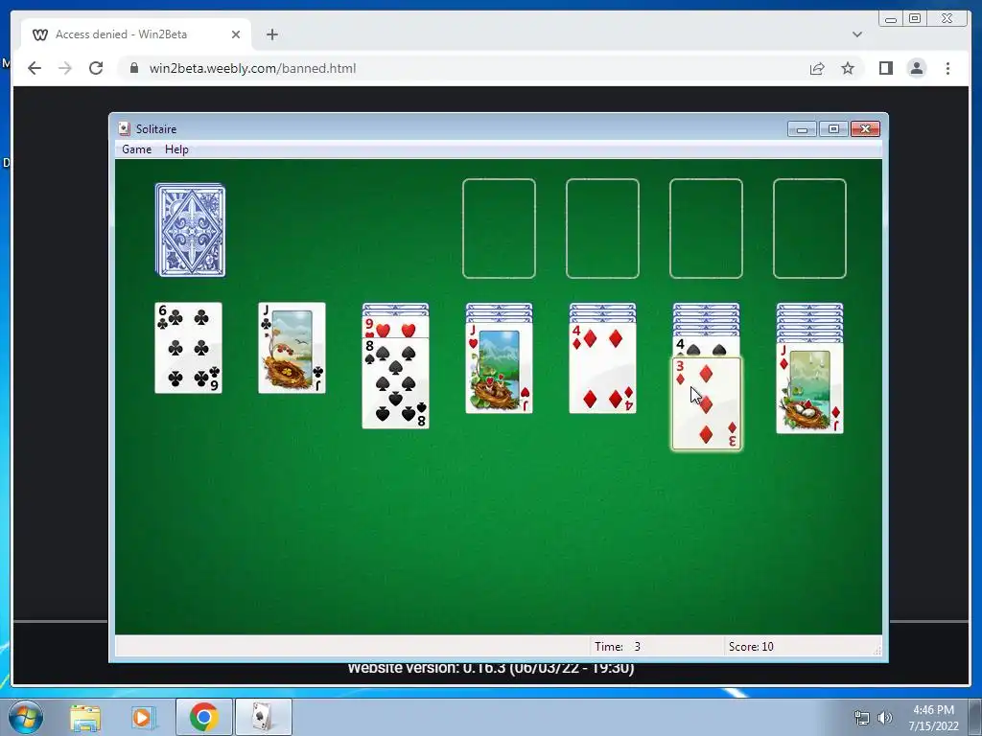Click the 8 of spades card

pos(396,383)
